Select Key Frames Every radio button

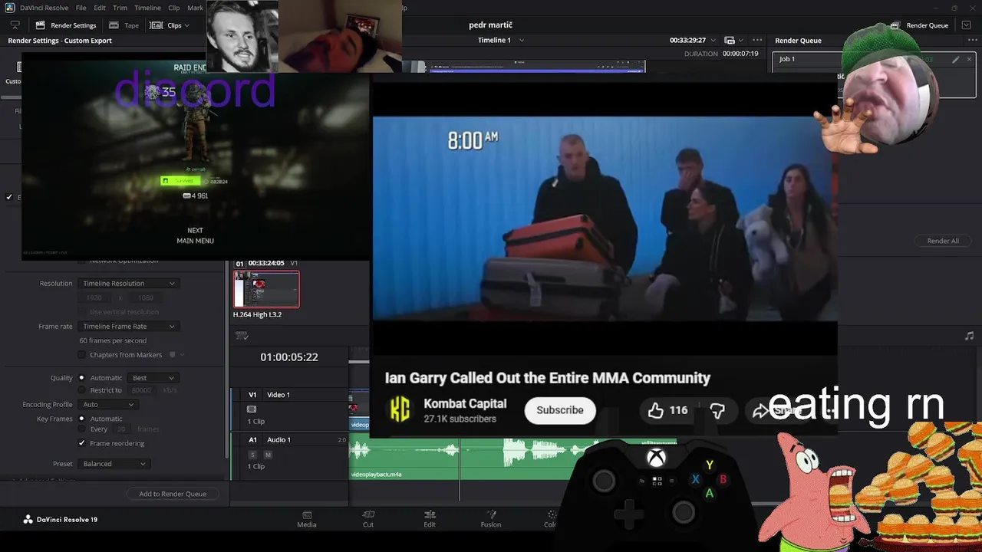point(81,429)
